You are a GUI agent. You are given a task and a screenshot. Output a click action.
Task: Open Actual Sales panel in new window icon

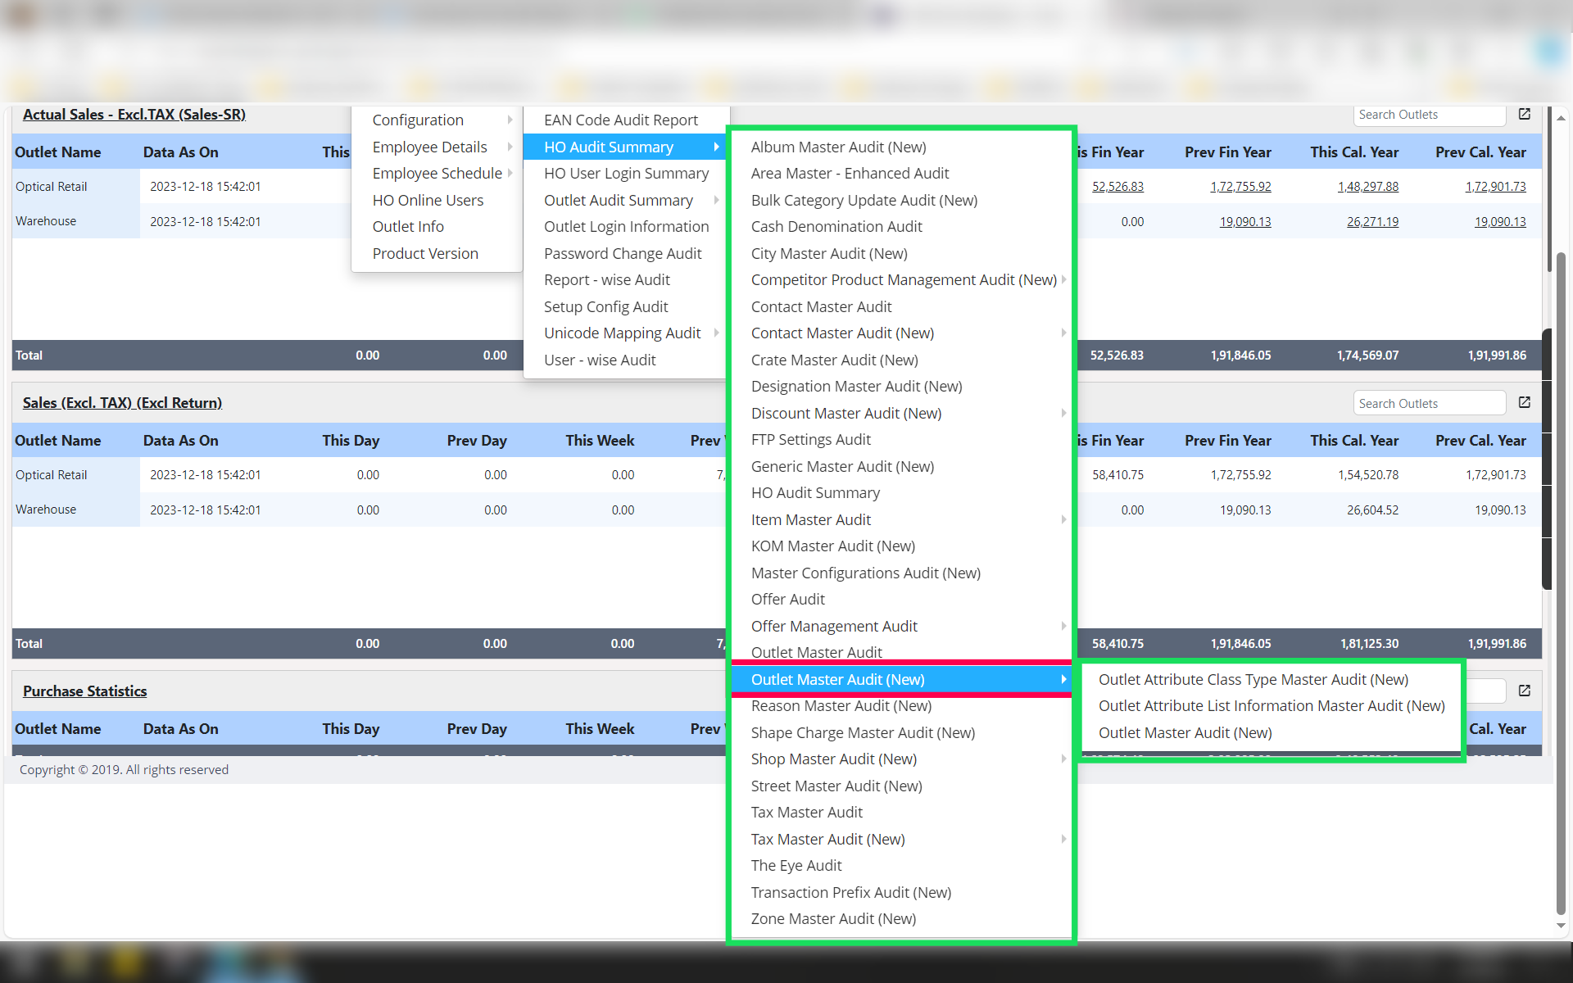click(x=1524, y=115)
